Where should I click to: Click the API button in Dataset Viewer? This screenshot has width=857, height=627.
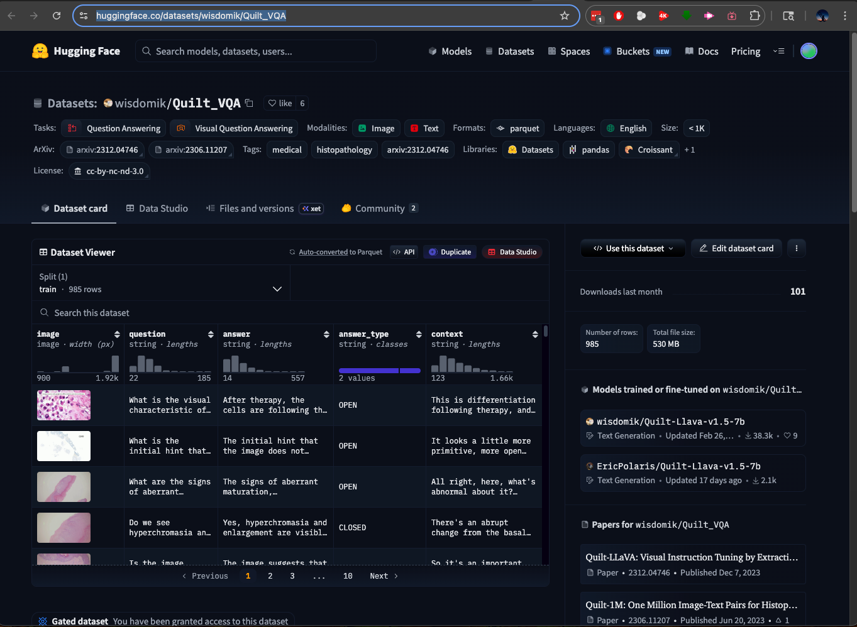coord(404,252)
